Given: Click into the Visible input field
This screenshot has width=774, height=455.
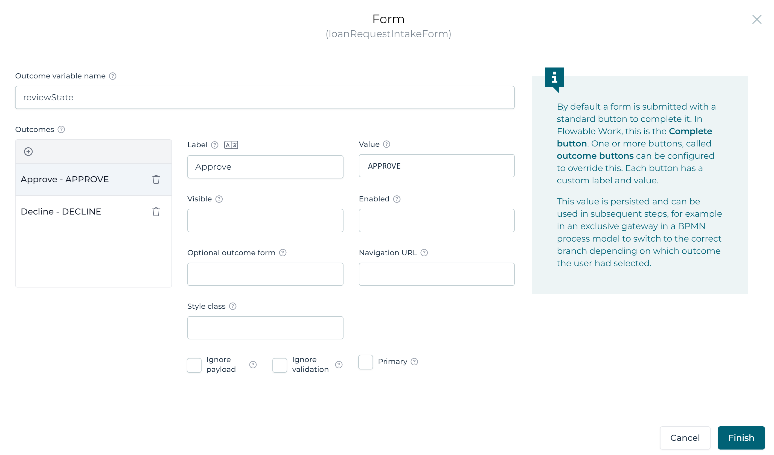Looking at the screenshot, I should [265, 221].
